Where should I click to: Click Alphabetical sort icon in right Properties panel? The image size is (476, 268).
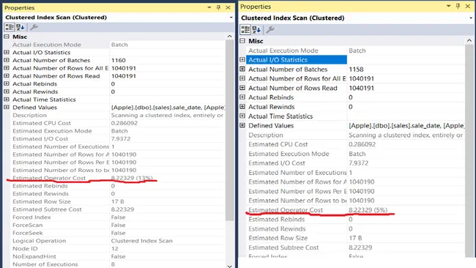click(256, 29)
